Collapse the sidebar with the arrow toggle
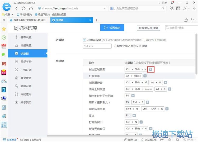 coord(4,20)
